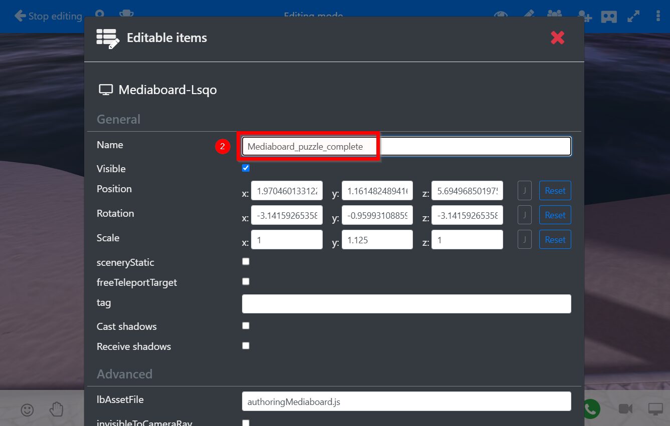Enable the Cast shadows checkbox
Screen dimensions: 670x426
point(246,325)
